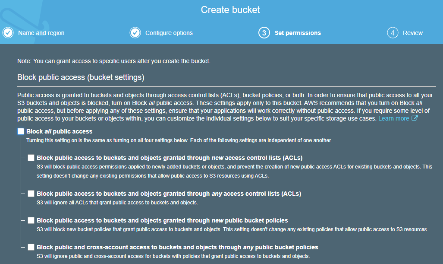The image size is (443, 264).
Task: Click the new ACLs setting label text
Action: click(170, 158)
